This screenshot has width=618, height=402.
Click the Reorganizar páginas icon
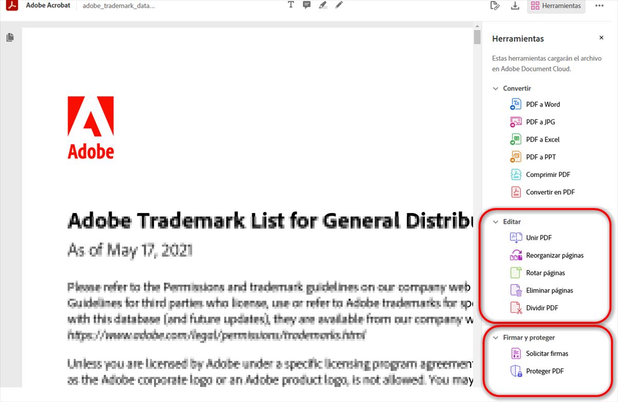tap(516, 255)
